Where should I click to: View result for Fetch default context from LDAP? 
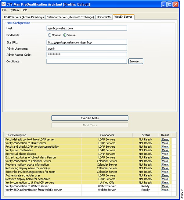165,139
